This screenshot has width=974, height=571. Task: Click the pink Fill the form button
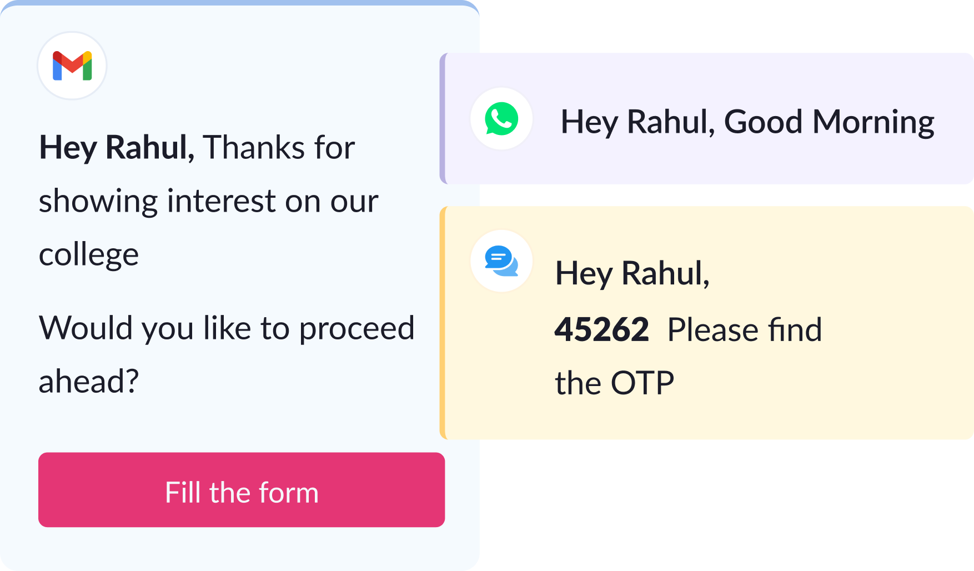pyautogui.click(x=242, y=490)
